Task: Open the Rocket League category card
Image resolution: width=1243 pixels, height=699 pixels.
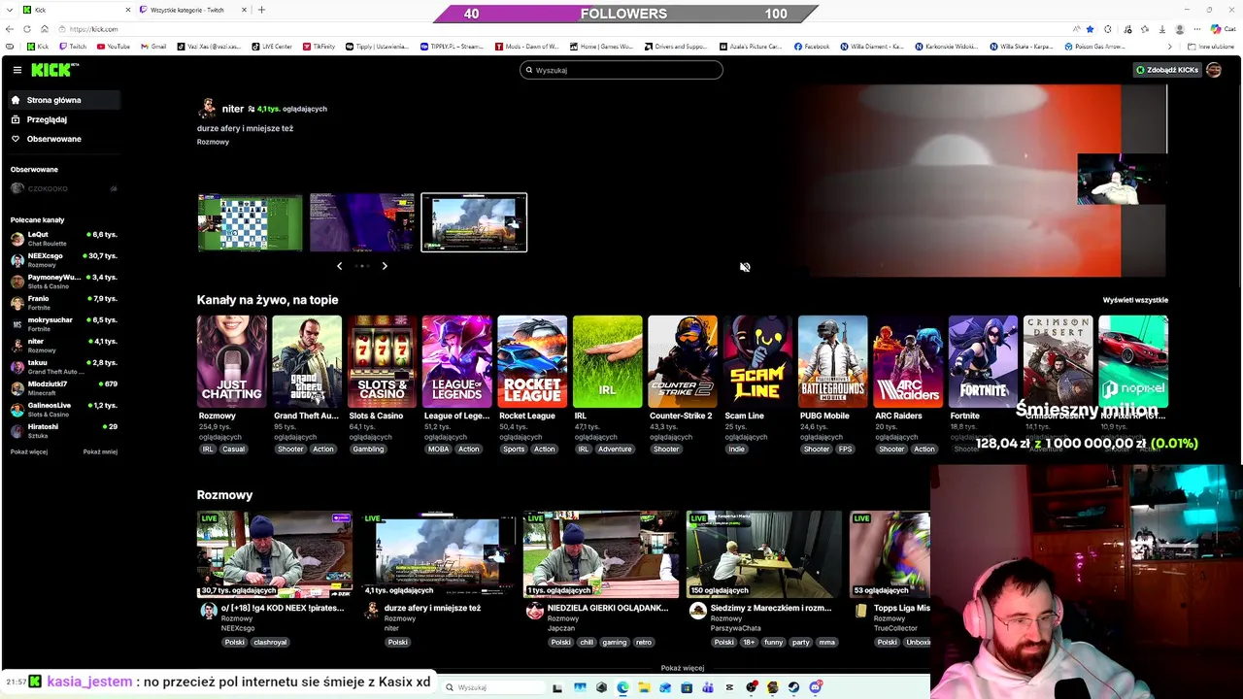Action: tap(532, 361)
